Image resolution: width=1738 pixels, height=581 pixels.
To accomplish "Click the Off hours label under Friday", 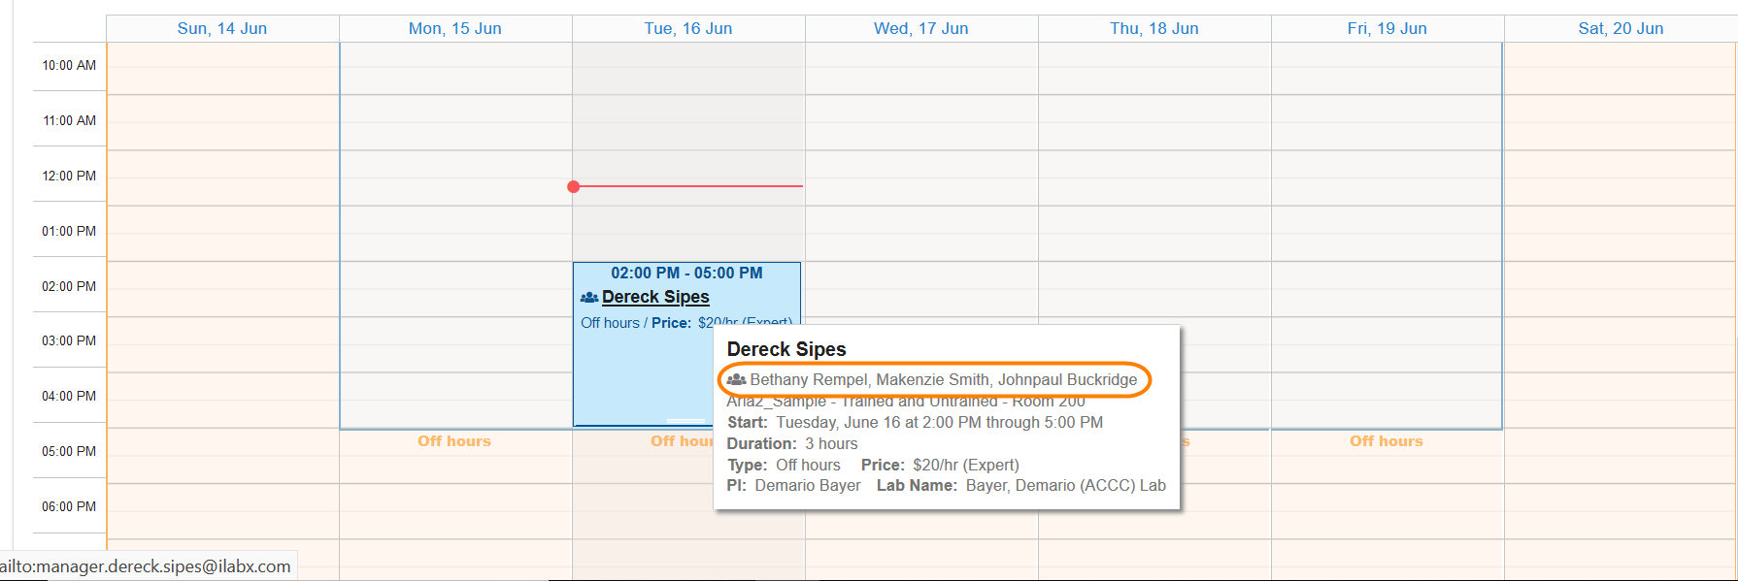I will coord(1387,441).
